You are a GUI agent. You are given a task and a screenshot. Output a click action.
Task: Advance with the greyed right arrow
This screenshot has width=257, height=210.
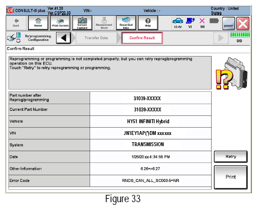pos(221,38)
